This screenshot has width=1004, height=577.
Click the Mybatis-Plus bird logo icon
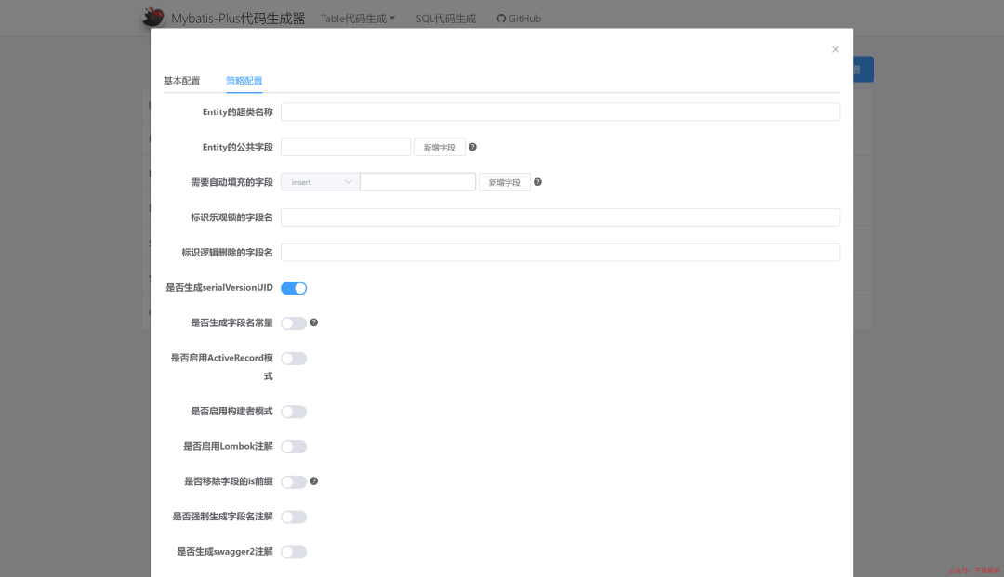155,17
